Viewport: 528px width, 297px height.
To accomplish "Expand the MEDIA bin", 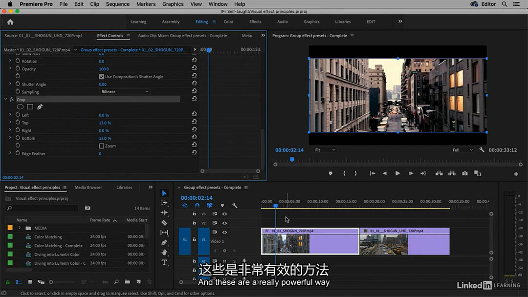I will [x=20, y=228].
